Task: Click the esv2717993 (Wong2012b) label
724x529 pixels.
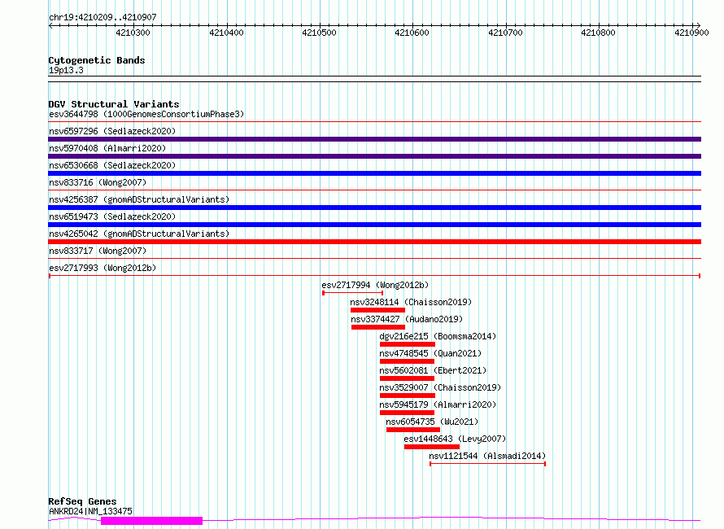Action: 102,268
